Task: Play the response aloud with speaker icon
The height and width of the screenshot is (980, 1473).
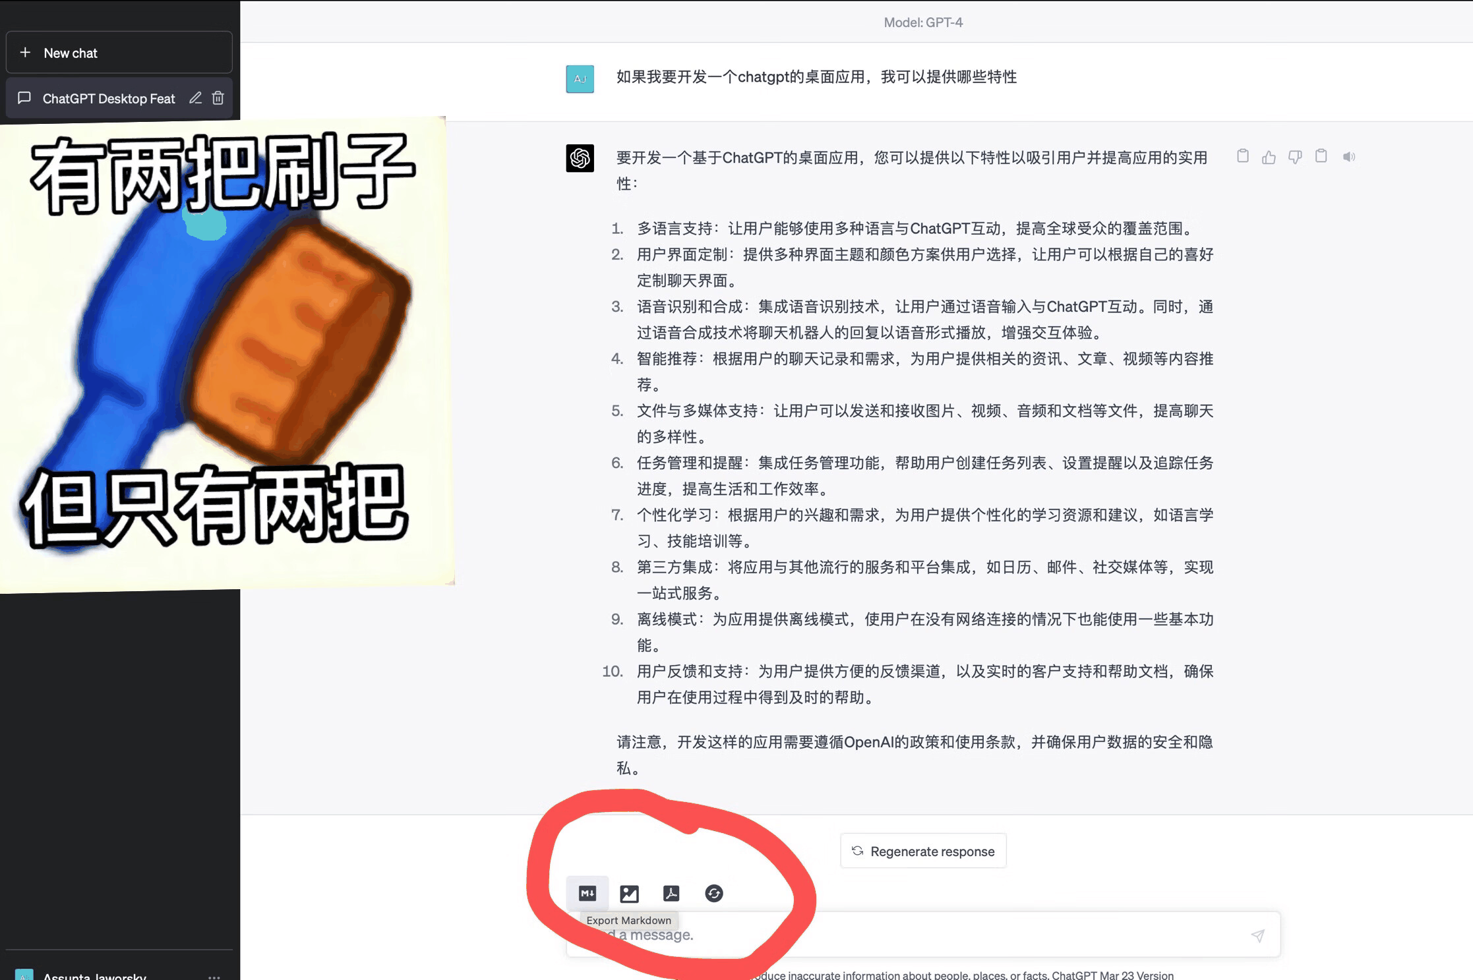Action: pos(1349,157)
